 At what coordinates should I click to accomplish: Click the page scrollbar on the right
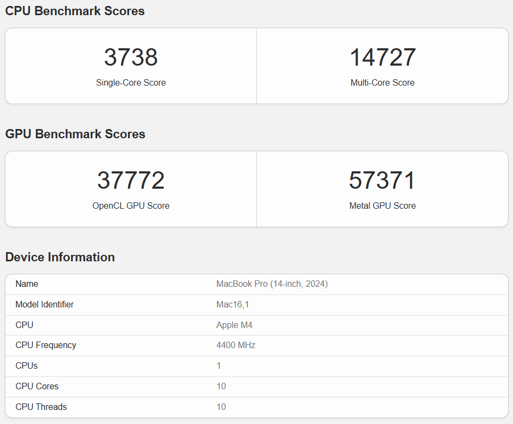click(x=510, y=211)
